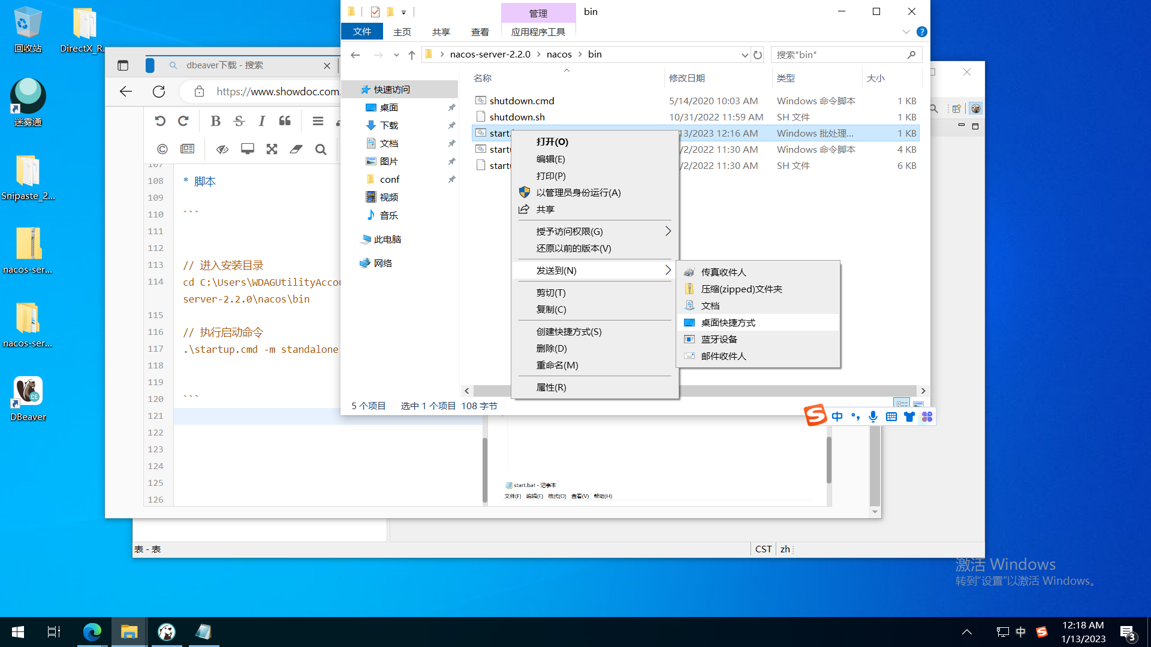Expand the ribbon with the chevron arrow

pos(906,32)
